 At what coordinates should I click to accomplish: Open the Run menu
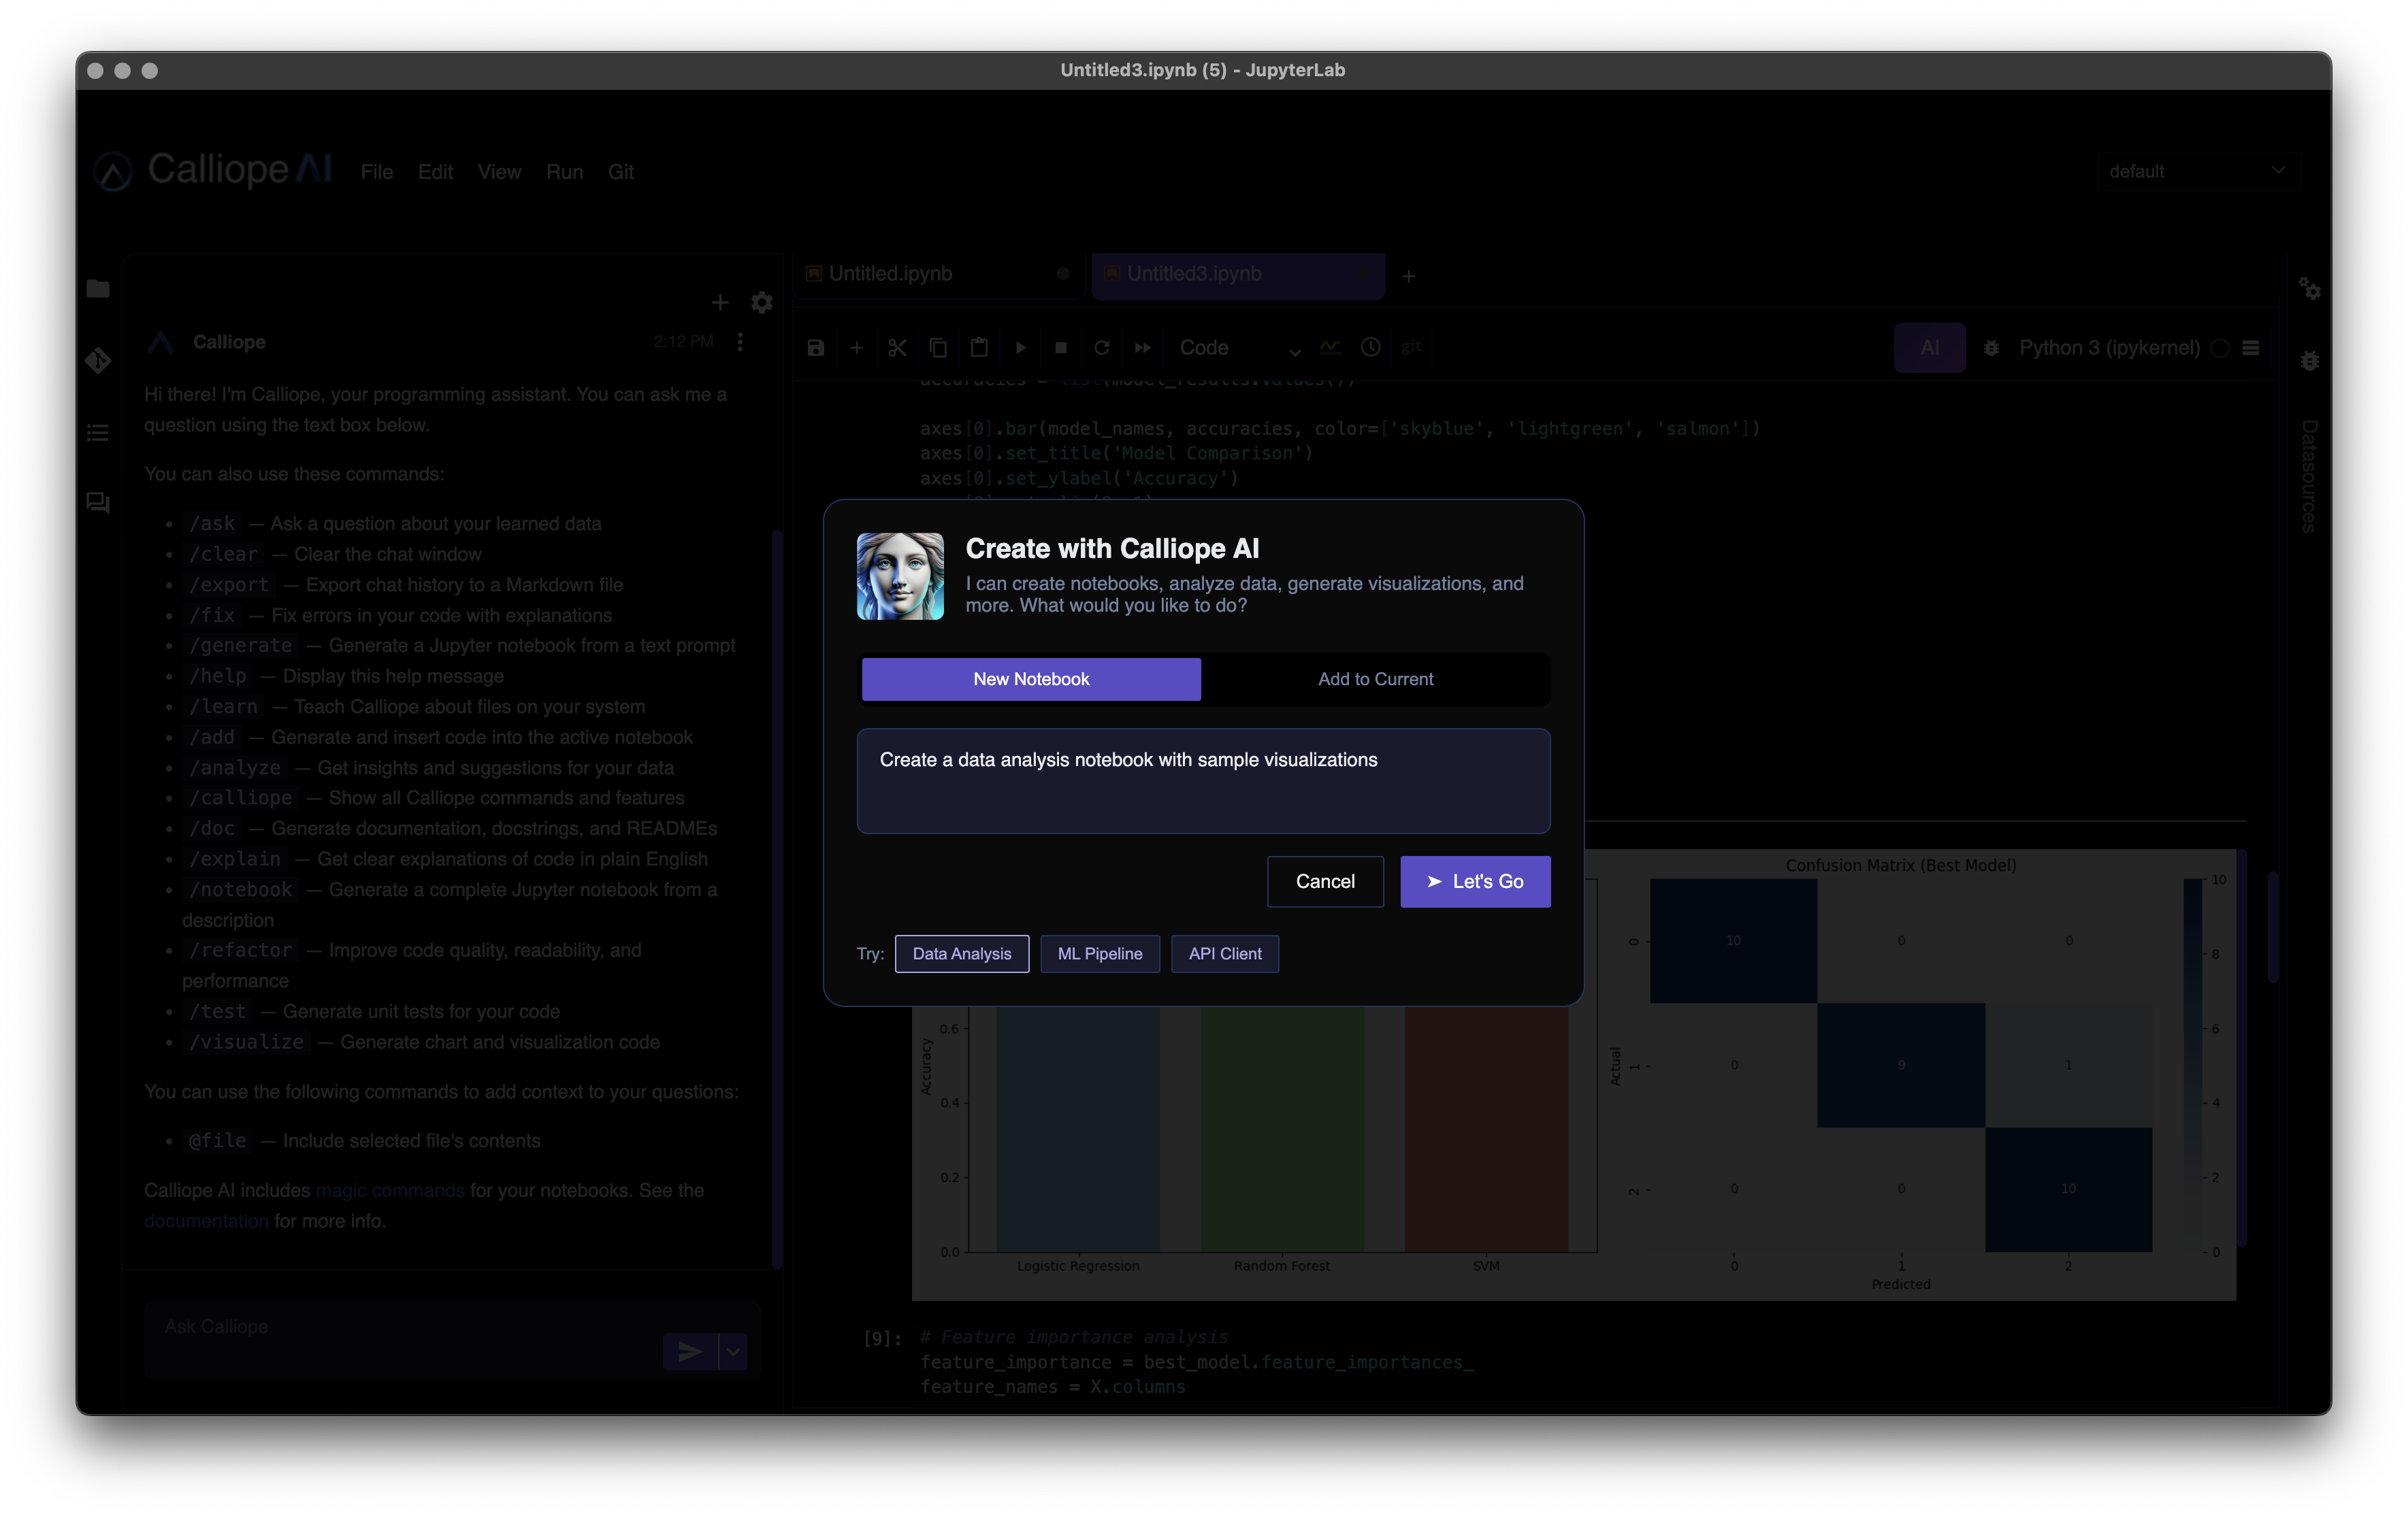point(564,172)
